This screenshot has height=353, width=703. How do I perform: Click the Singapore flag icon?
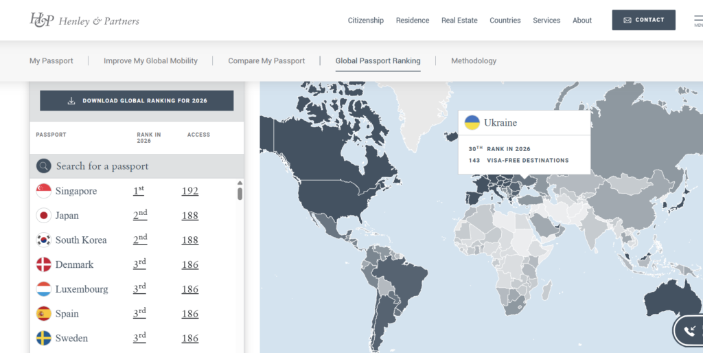(44, 191)
